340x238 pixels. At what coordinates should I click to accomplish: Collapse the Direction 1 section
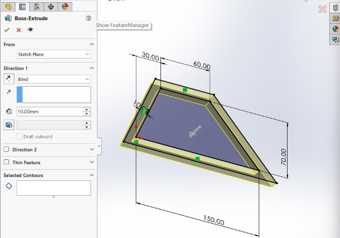point(92,68)
